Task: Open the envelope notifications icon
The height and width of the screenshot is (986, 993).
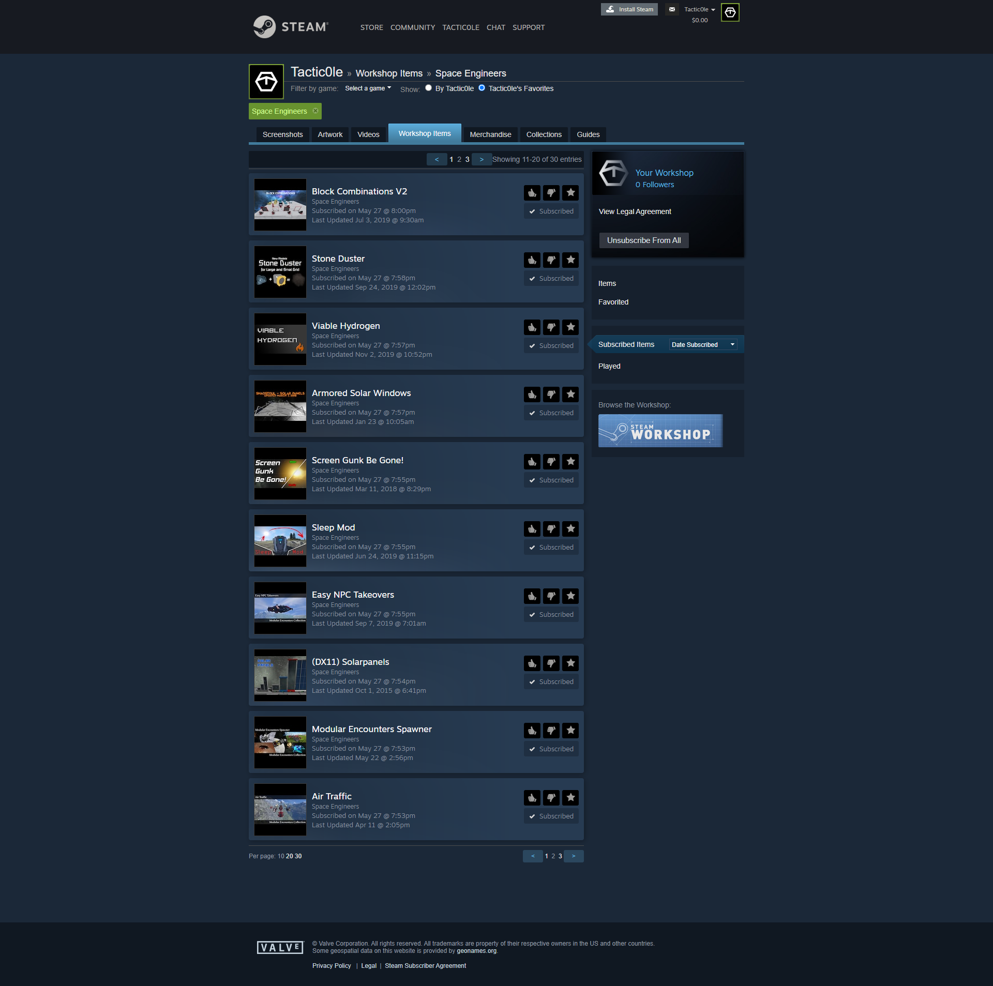Action: click(x=672, y=9)
